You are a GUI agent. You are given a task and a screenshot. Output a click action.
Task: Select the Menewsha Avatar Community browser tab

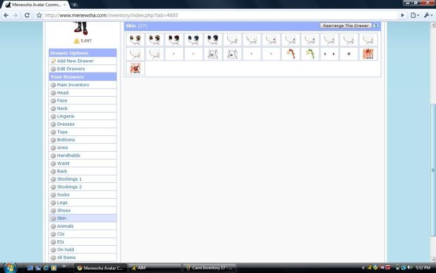point(34,5)
